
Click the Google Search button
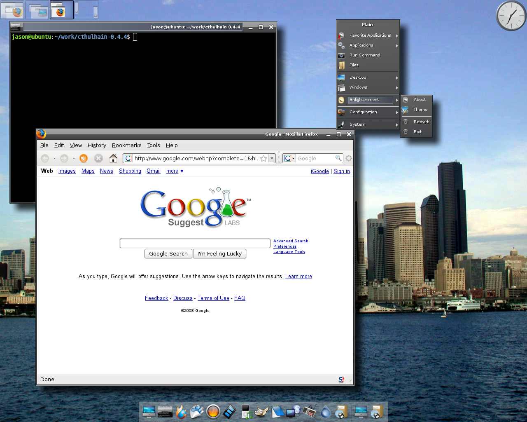pos(168,254)
